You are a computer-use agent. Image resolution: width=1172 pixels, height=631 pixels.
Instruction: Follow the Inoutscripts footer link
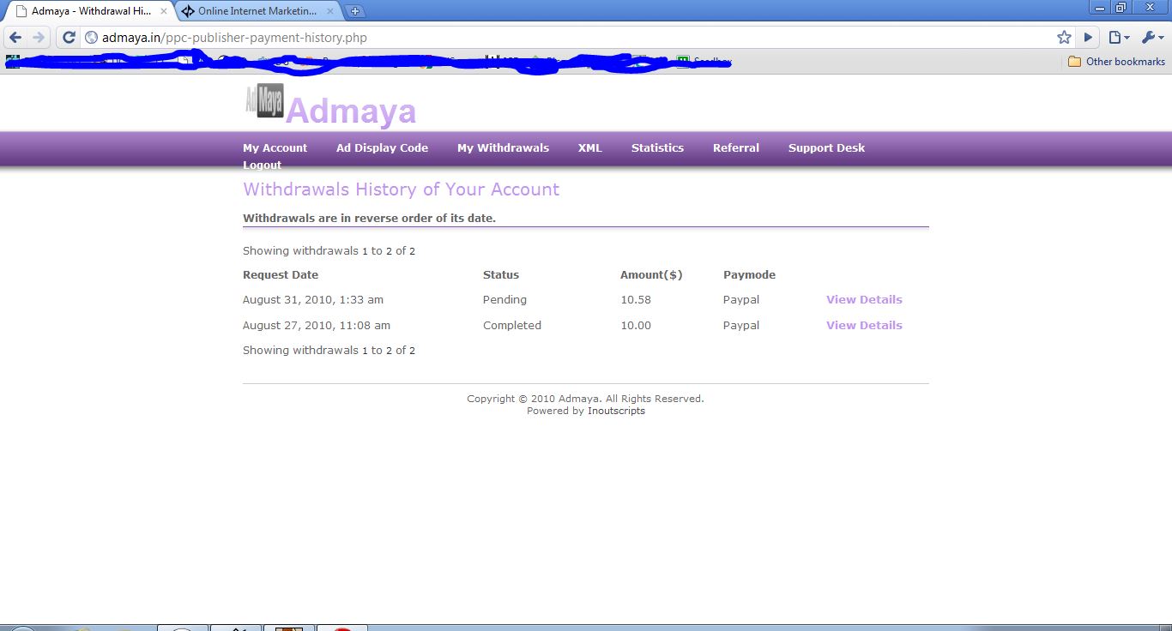616,411
